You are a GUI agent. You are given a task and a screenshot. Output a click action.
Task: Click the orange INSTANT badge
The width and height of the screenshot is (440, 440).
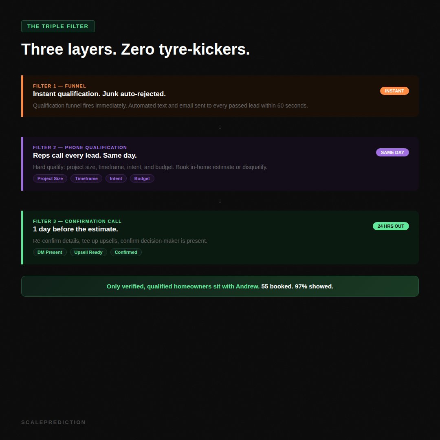pos(394,91)
